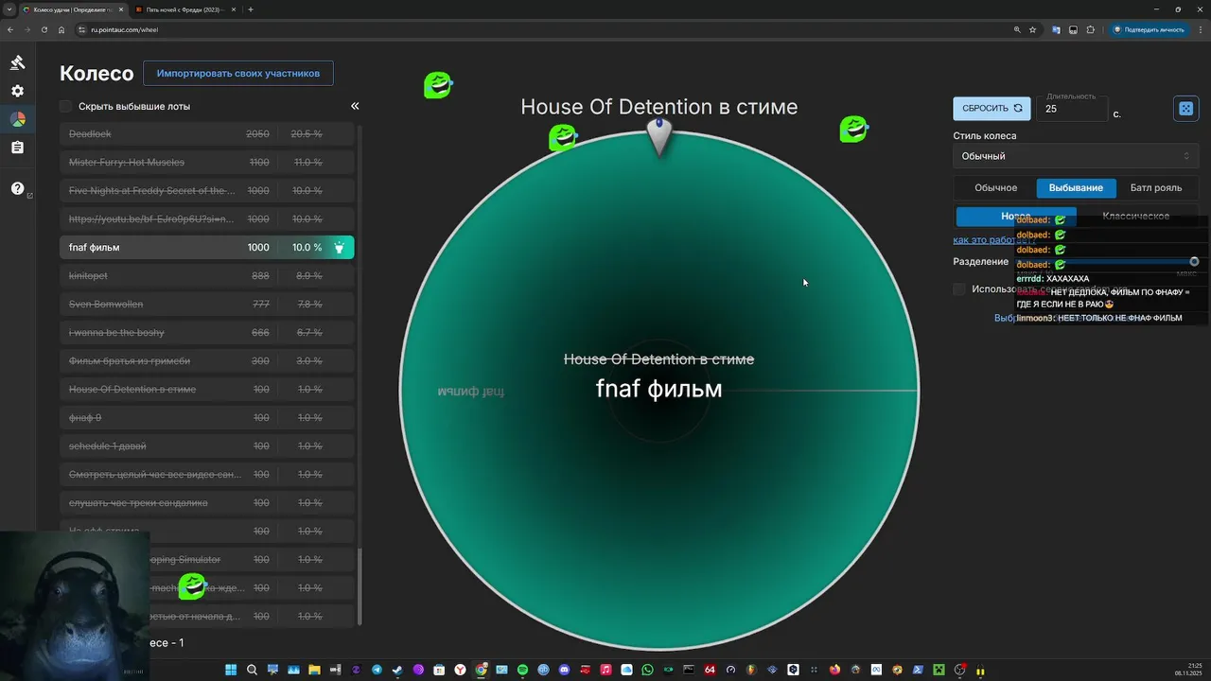This screenshot has width=1211, height=681.
Task: Click Подтвердить личность profile button
Action: click(x=1149, y=29)
